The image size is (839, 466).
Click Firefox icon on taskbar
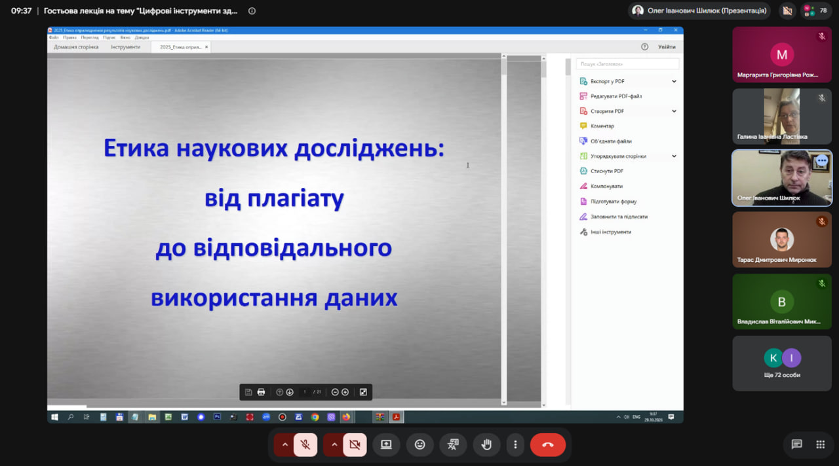coord(346,417)
